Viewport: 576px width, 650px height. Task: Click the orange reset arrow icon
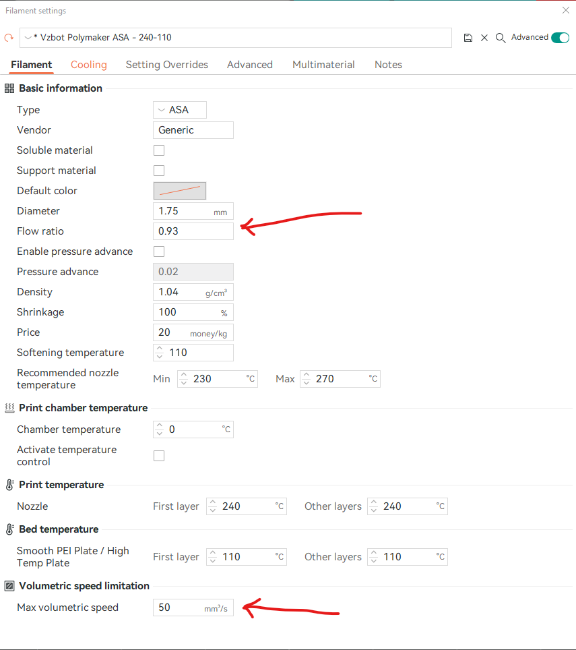coord(9,38)
